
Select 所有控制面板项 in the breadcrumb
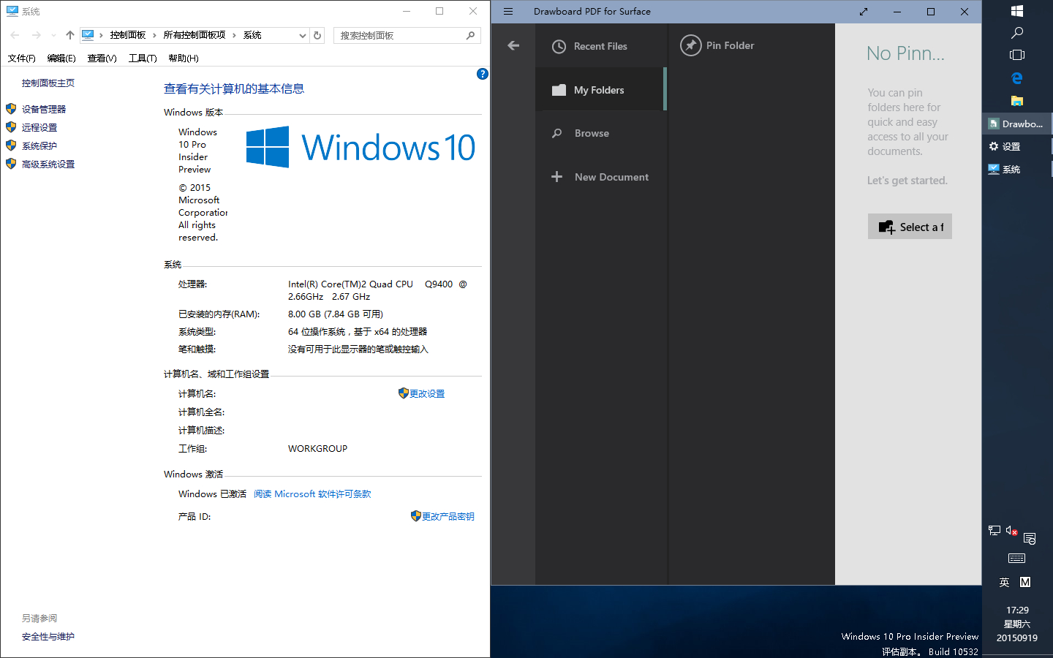click(195, 35)
